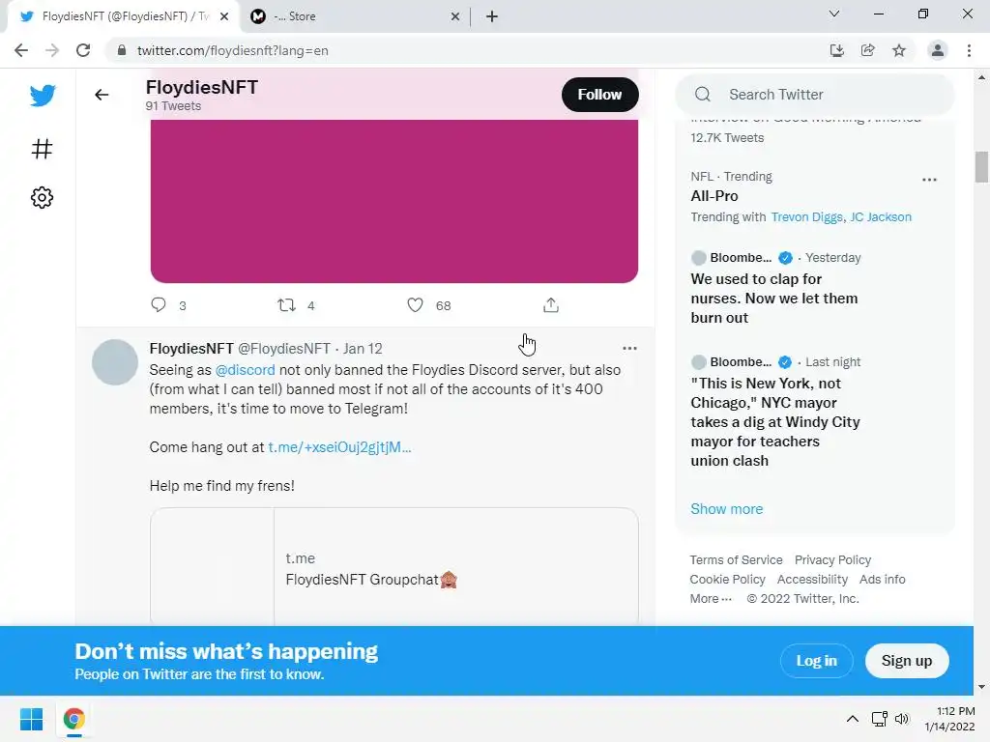Open Terms of Service link
The height and width of the screenshot is (742, 990).
pyautogui.click(x=736, y=559)
